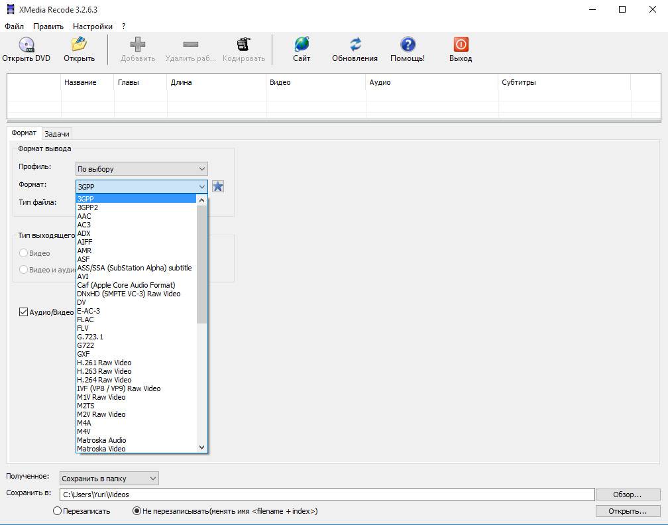Viewport: 668px width, 525px height.
Task: Open the Сохранить в папку dropdown
Action: (x=109, y=479)
